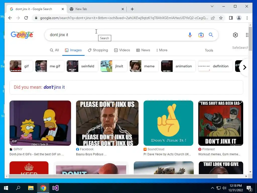Open the Simpsons GIPHY image
Screen dimensions: 257x193
pos(40,123)
